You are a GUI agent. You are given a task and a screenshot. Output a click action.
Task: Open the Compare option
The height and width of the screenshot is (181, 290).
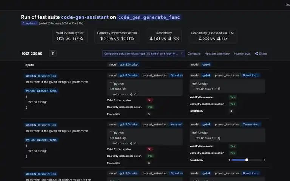pos(194,54)
